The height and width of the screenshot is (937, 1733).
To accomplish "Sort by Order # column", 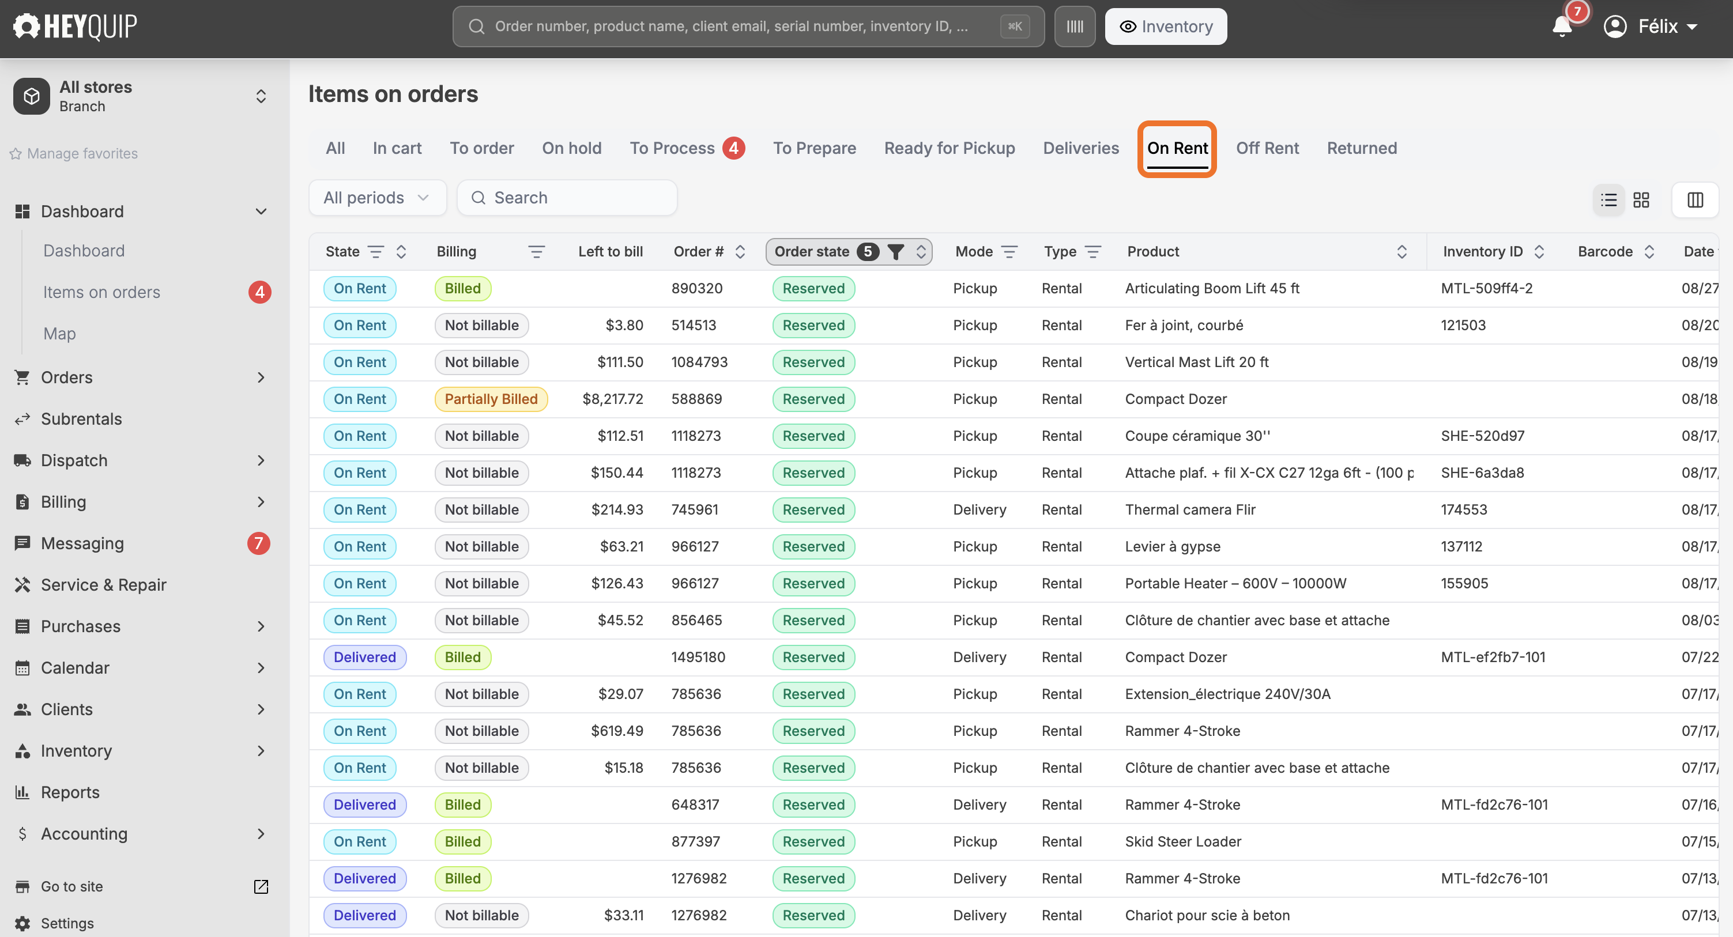I will pyautogui.click(x=740, y=252).
